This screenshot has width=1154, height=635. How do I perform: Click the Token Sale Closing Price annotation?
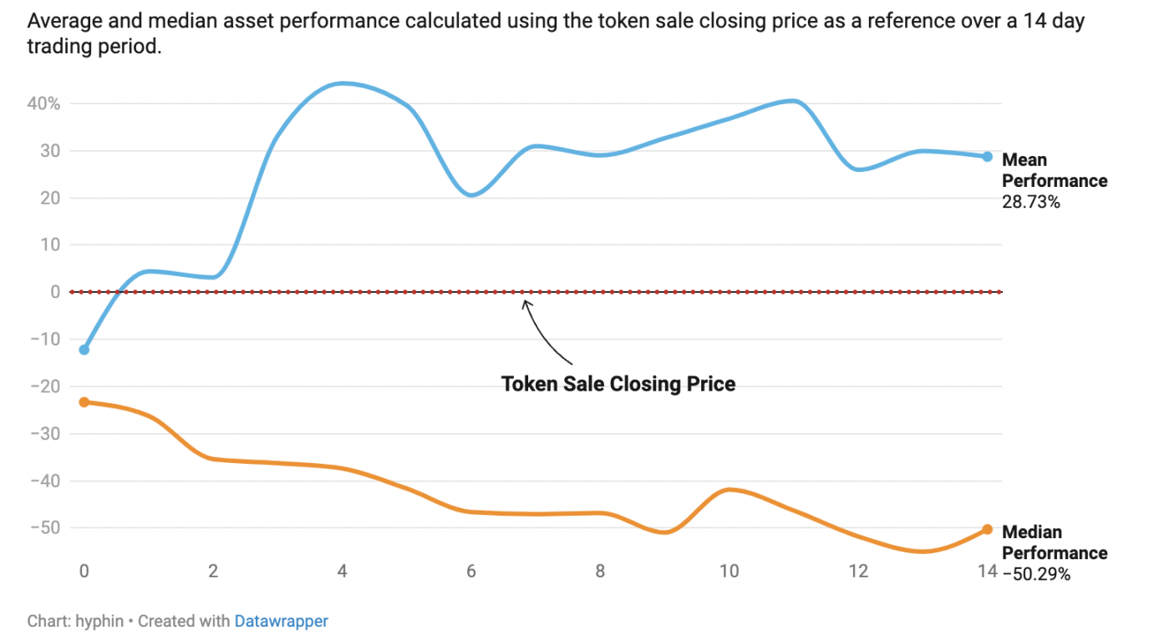(618, 384)
